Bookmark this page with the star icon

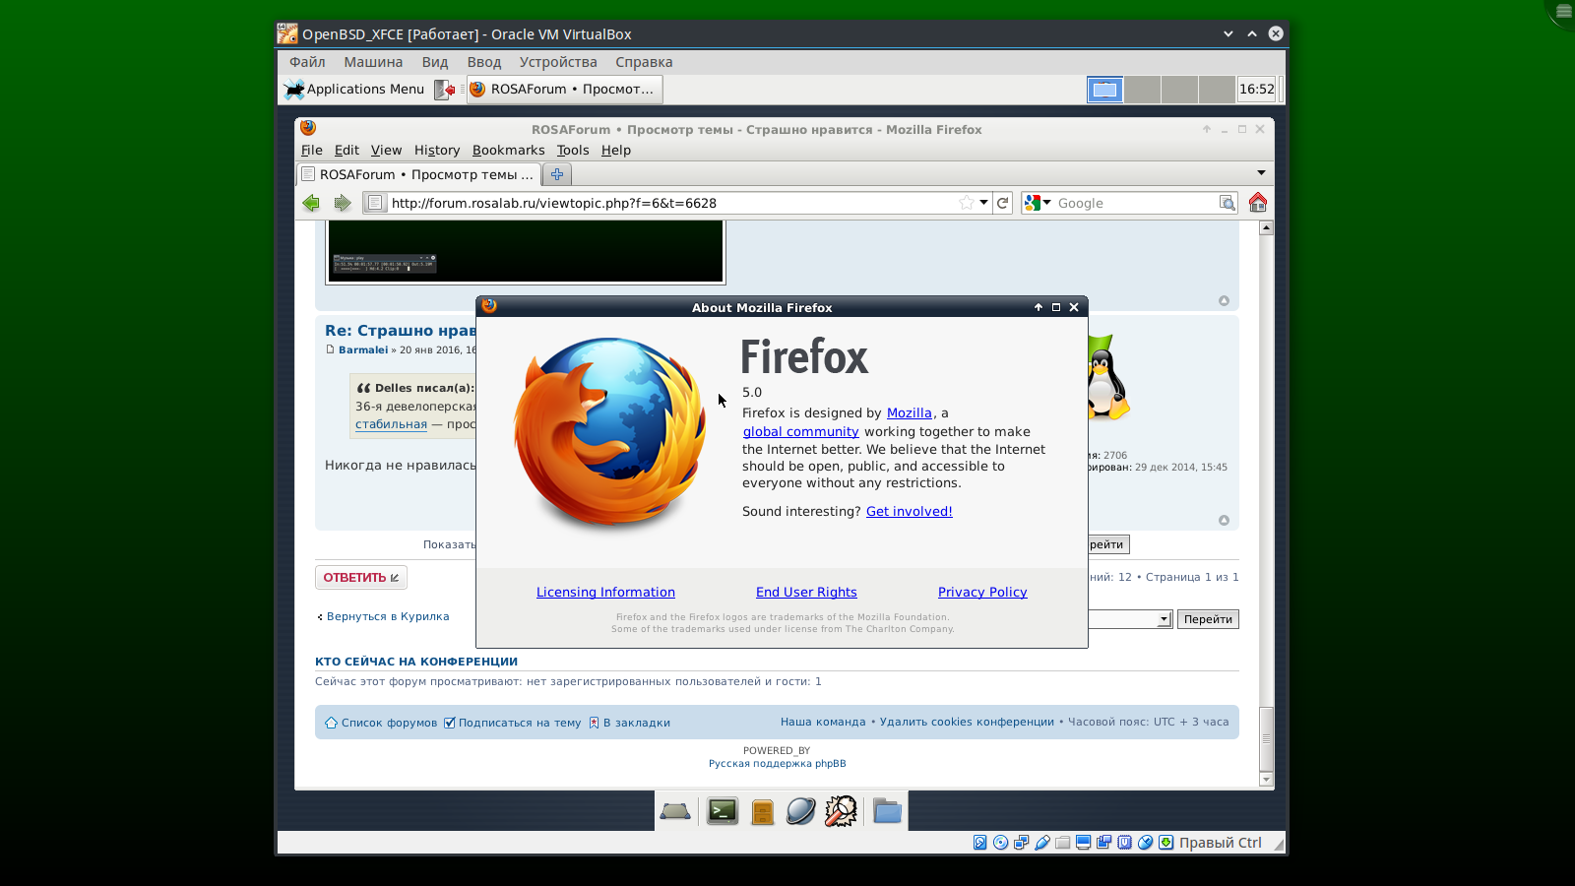[x=967, y=203]
